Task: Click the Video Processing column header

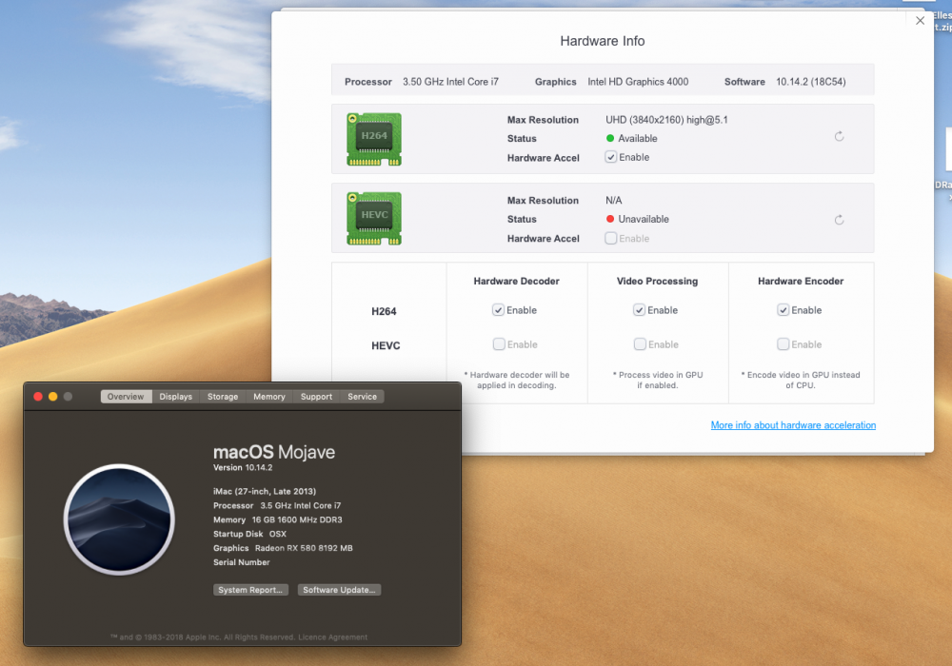Action: (657, 281)
